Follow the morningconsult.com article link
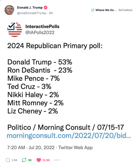The image size is (136, 167). coord(69,136)
